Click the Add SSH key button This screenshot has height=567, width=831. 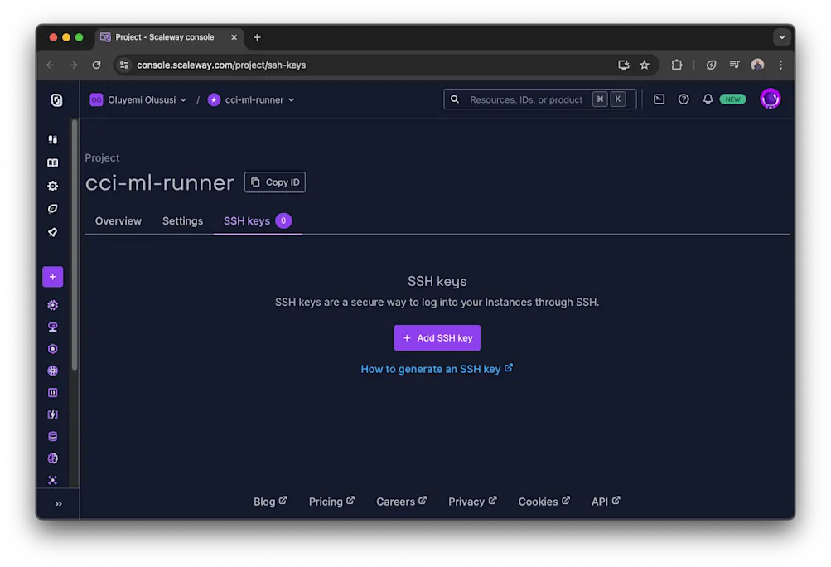(x=437, y=337)
